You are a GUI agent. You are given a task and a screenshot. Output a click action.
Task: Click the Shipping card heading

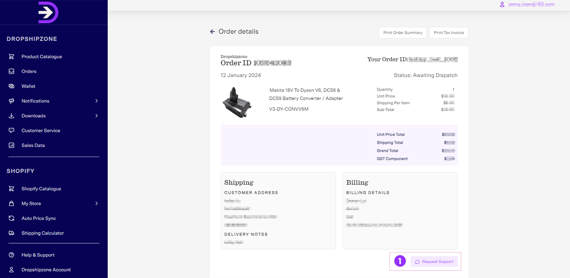tap(239, 183)
